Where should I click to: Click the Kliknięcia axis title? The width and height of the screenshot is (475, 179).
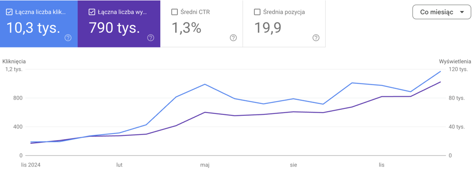pyautogui.click(x=14, y=62)
